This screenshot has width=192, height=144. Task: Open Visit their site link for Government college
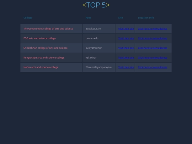pos(126,29)
